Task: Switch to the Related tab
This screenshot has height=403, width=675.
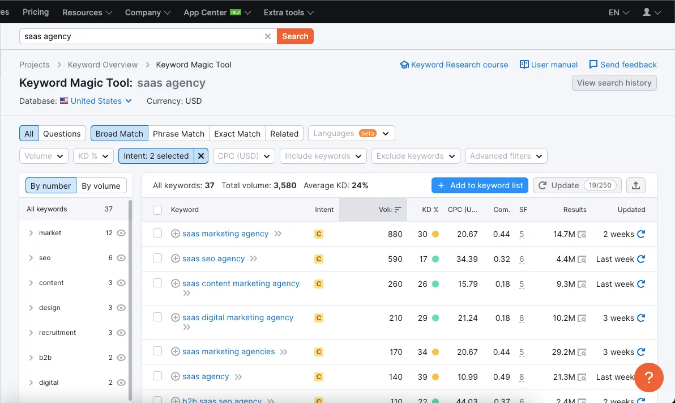Action: pos(284,134)
